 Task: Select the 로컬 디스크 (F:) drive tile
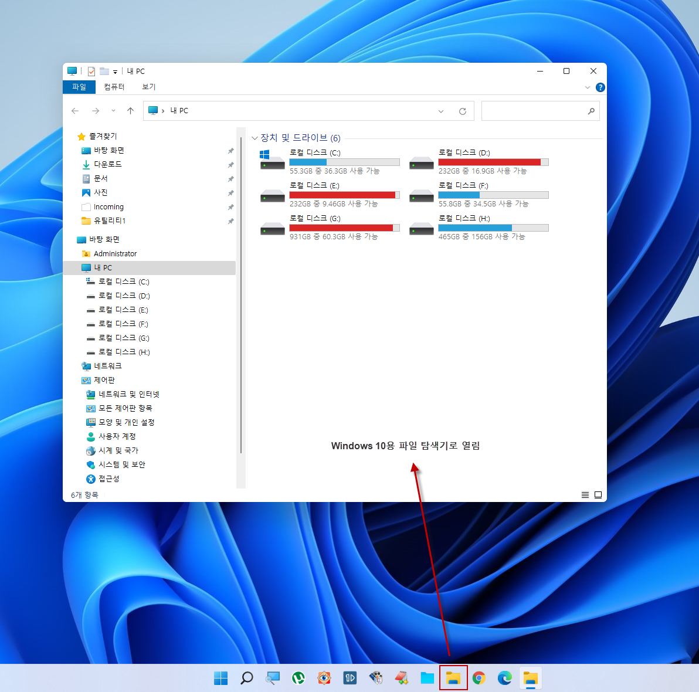[x=479, y=194]
